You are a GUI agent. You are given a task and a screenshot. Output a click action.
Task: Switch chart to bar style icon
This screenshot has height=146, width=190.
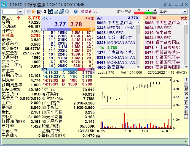click(186, 112)
